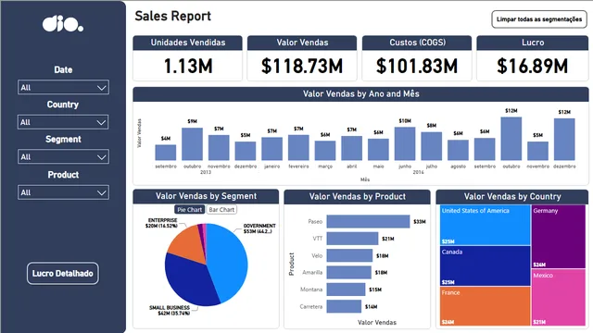Click the Paseo product bar ($33M)
Viewport: 593px width, 333px height.
point(368,222)
